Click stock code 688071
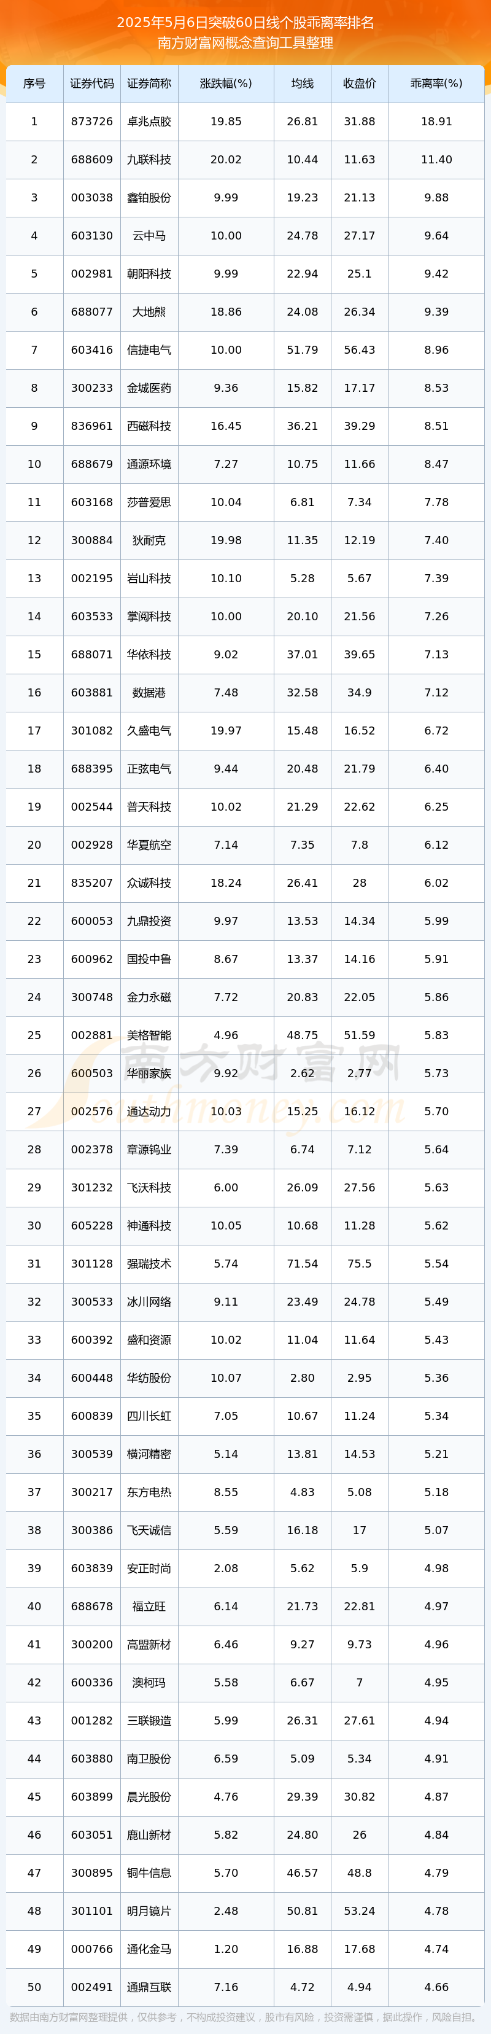Screen dimensions: 491x2034 click(x=91, y=655)
